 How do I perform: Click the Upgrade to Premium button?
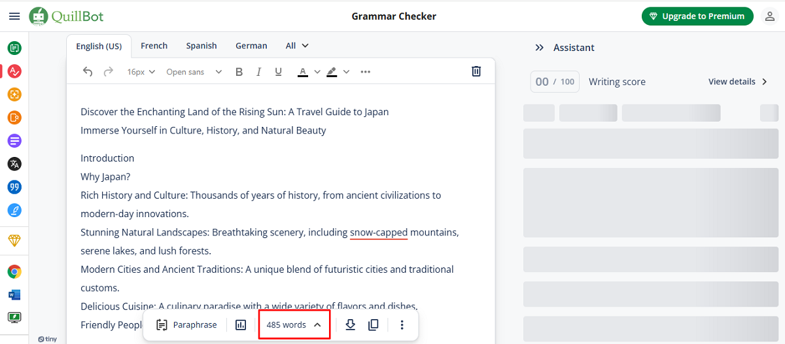(x=697, y=16)
